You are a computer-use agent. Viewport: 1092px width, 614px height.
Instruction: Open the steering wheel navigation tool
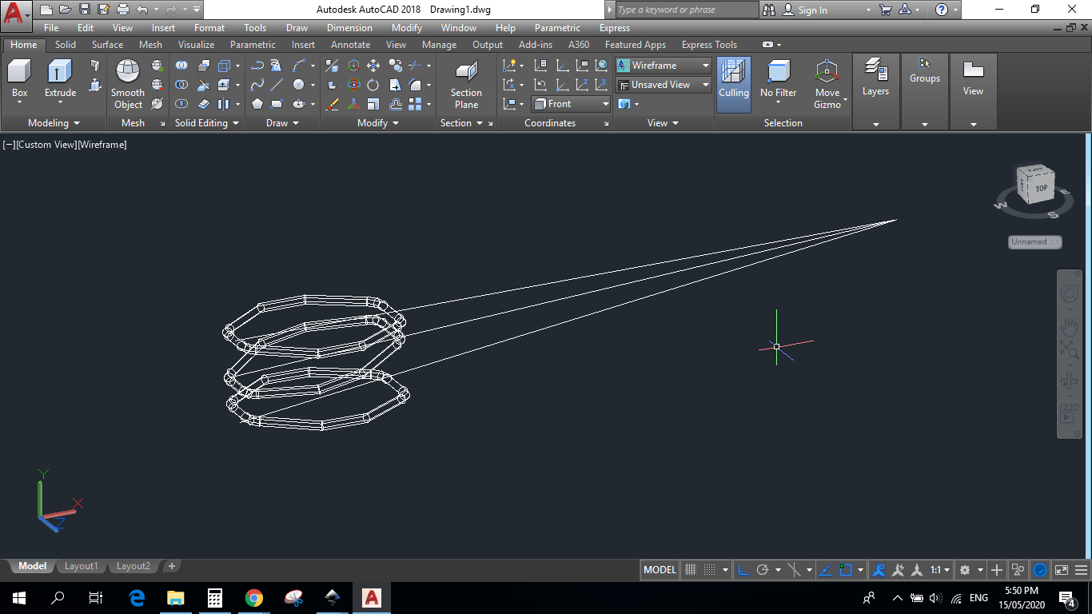(x=1069, y=294)
